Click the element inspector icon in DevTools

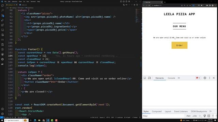tap(144, 78)
